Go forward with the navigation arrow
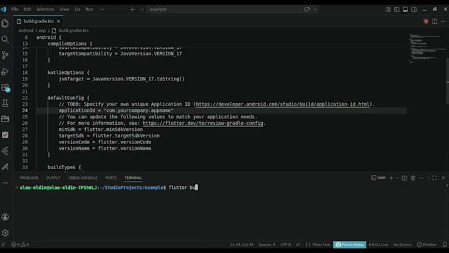 (142, 9)
